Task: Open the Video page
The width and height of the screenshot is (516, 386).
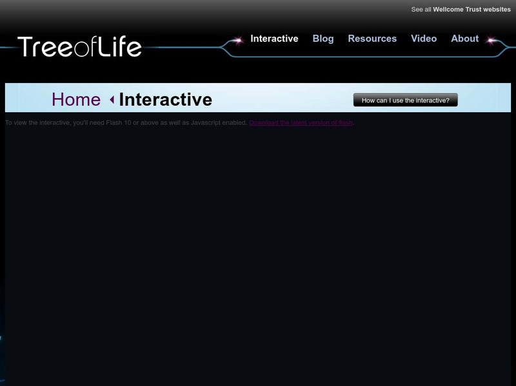Action: point(424,39)
